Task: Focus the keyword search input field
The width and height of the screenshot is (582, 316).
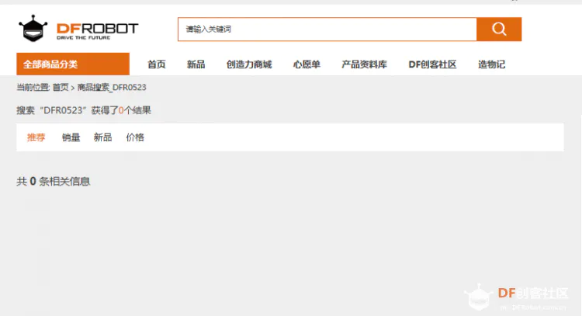Action: 327,29
